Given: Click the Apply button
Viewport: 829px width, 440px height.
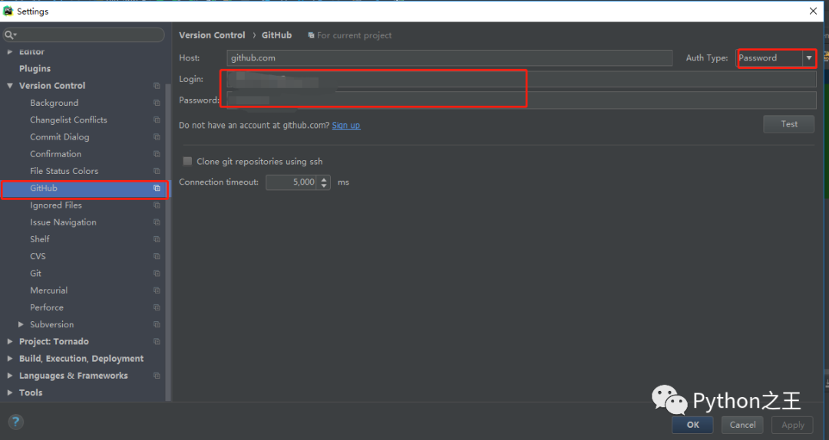Looking at the screenshot, I should coord(792,425).
